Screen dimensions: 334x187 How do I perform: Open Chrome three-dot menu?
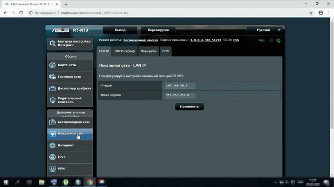pyautogui.click(x=329, y=13)
